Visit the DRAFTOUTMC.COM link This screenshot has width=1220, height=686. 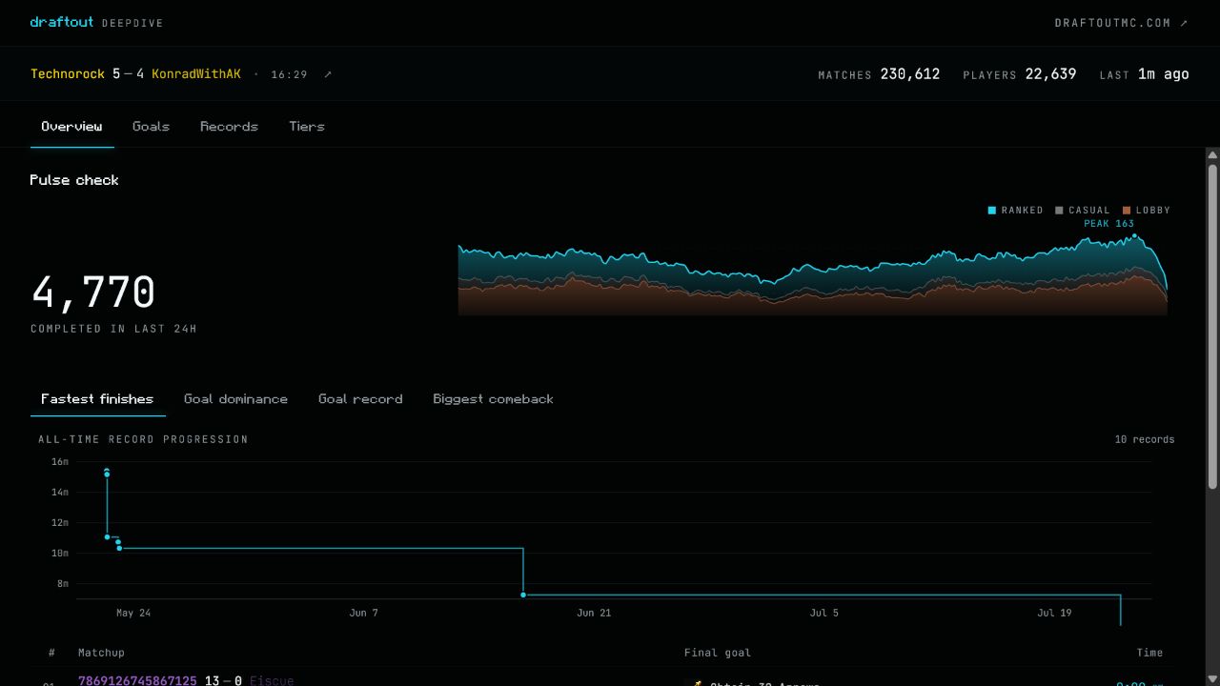1121,23
